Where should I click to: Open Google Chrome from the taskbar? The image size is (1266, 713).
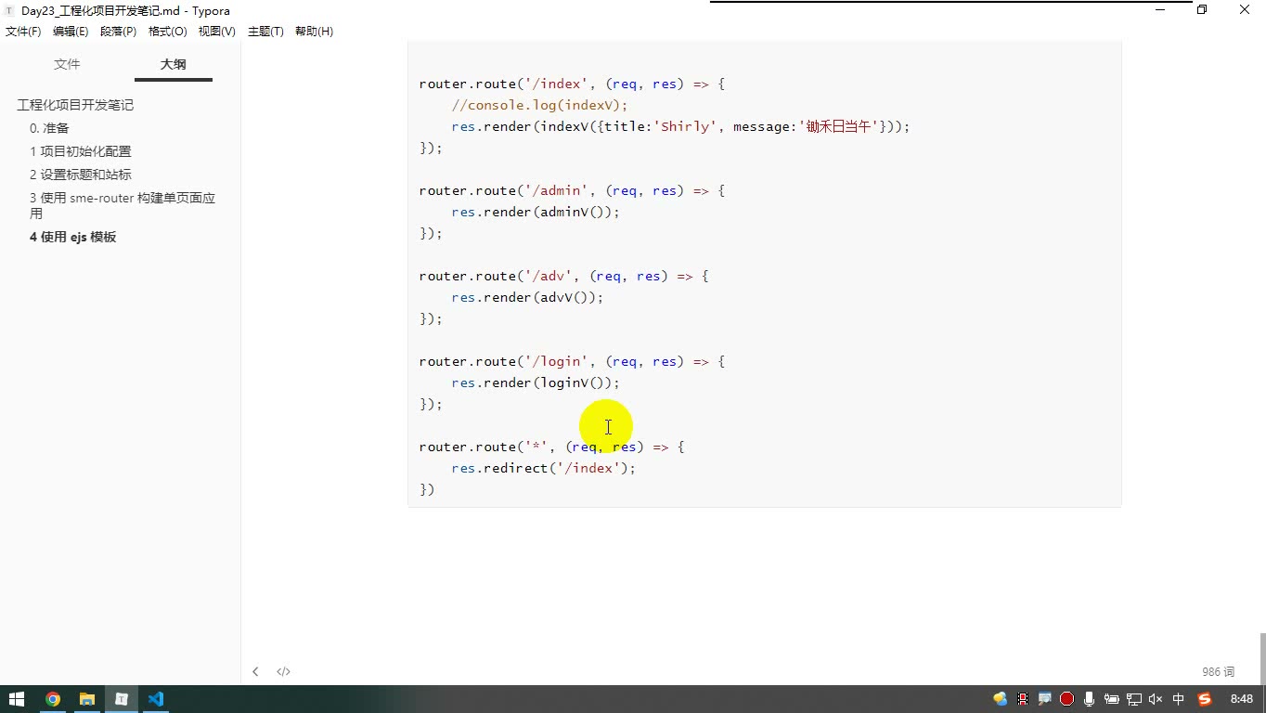click(x=53, y=699)
